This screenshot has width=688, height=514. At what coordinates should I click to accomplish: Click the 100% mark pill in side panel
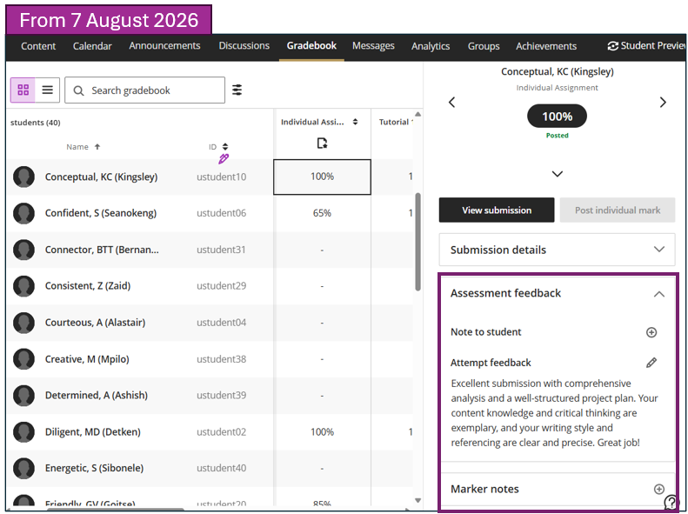(x=557, y=117)
